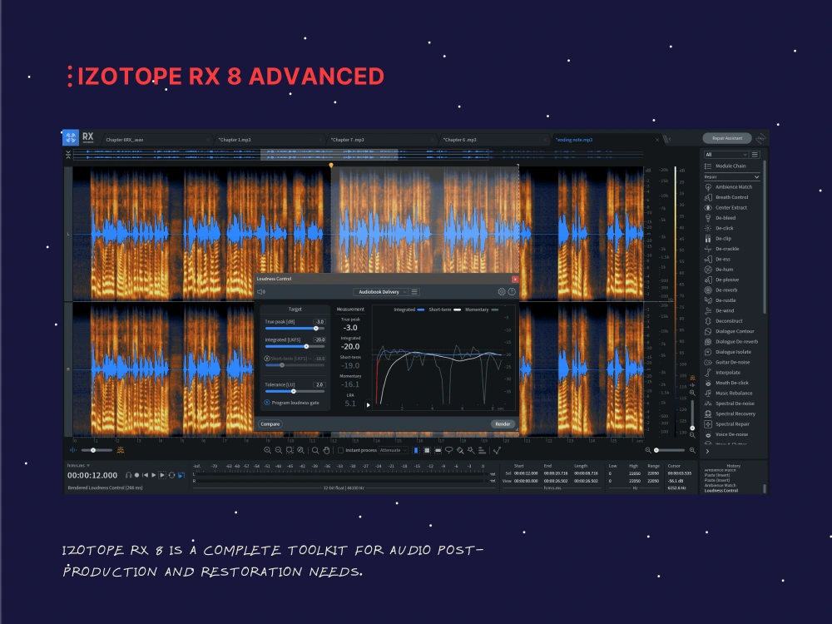Select the lasso selection tool
832x624 pixels.
coord(449,450)
